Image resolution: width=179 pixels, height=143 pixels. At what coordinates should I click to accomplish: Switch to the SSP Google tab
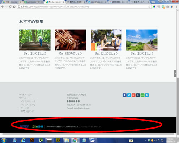(x=12, y=2)
